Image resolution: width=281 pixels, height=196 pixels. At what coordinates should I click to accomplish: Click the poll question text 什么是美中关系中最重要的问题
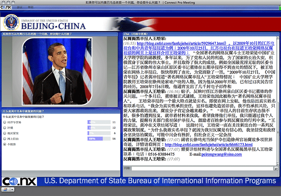23,117
